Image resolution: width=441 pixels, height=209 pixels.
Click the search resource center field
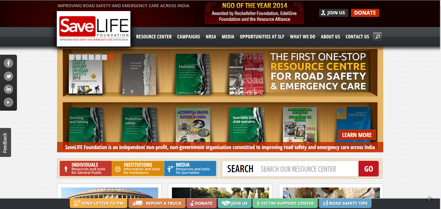pos(308,169)
